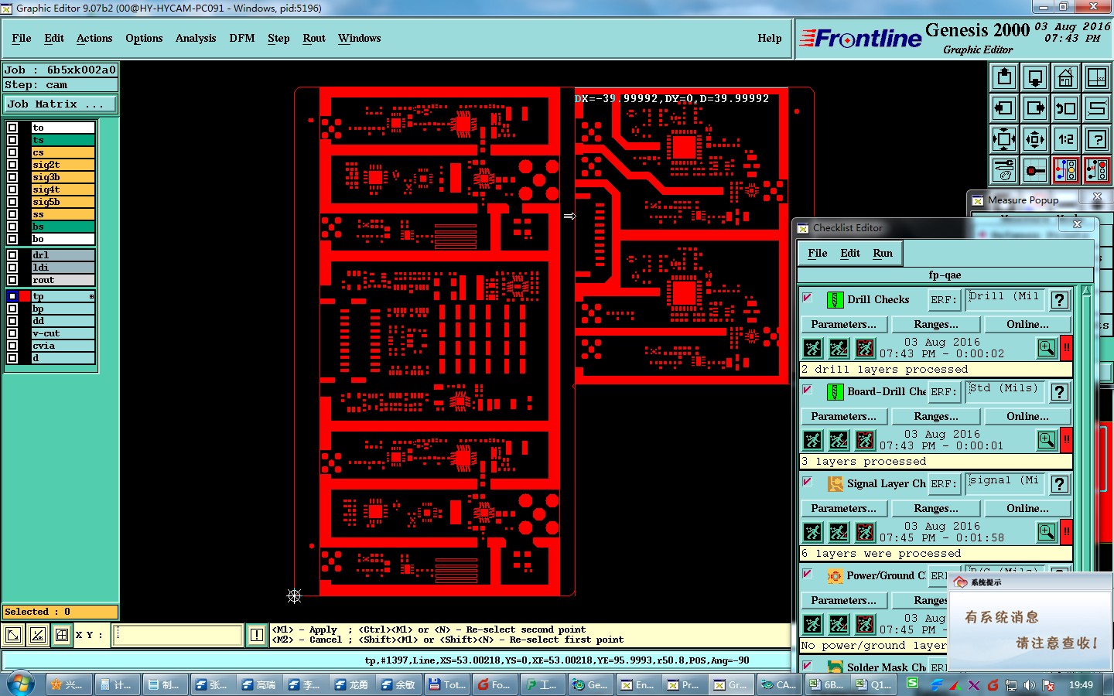Image resolution: width=1114 pixels, height=696 pixels.
Task: Click the pan up view icon
Action: (1004, 77)
